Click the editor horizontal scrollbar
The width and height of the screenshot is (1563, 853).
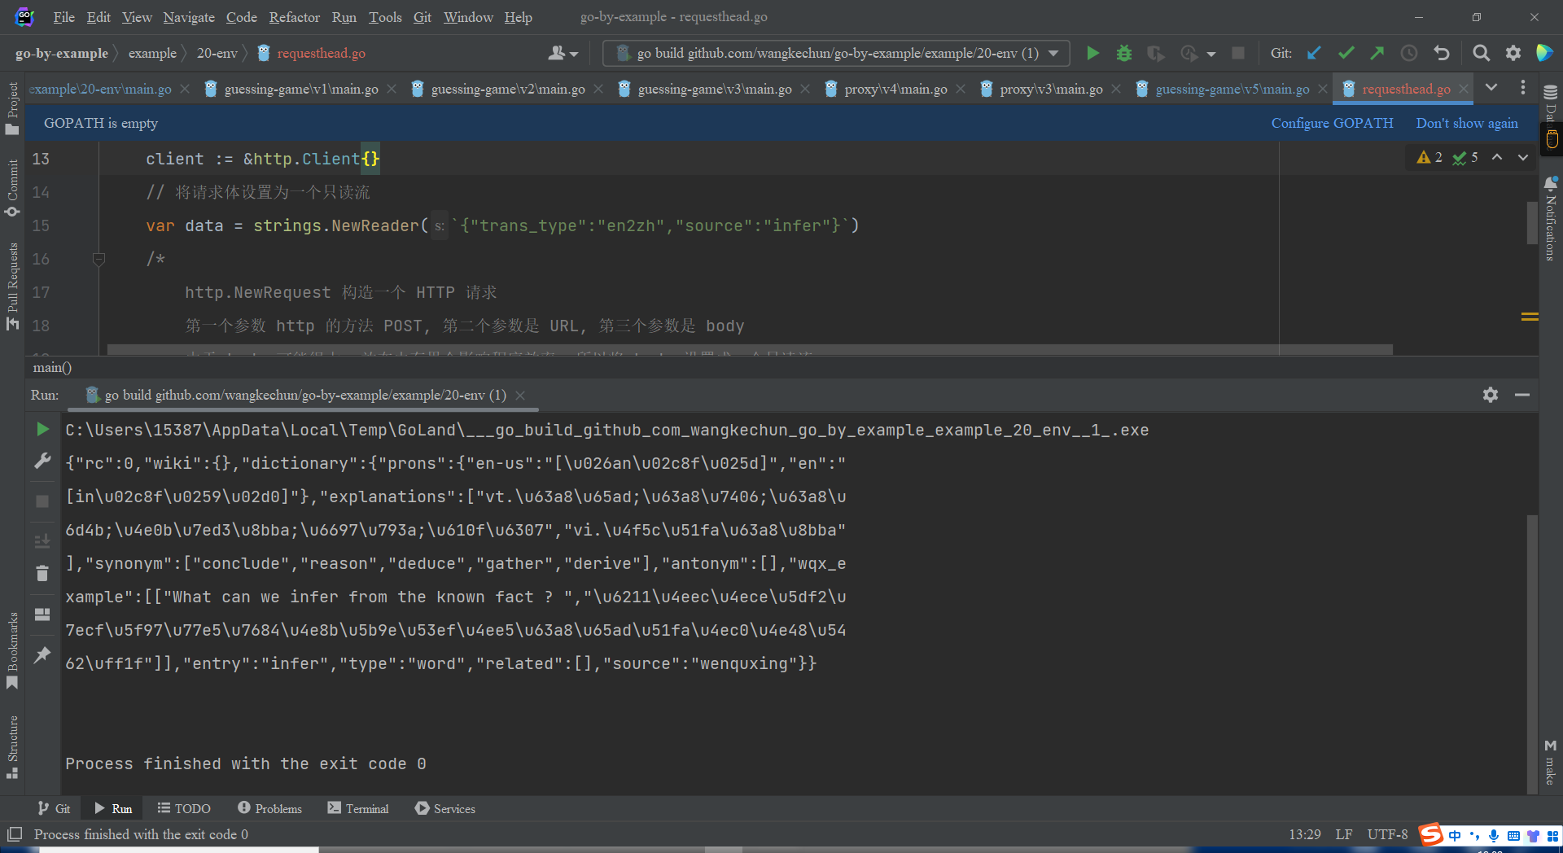[749, 350]
